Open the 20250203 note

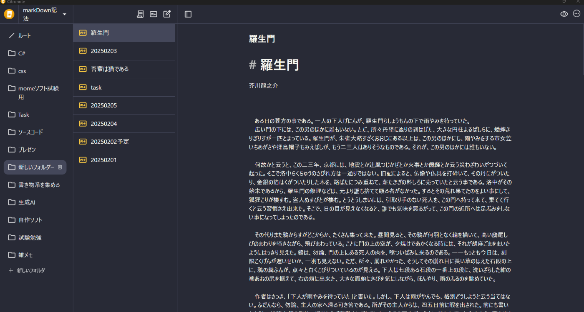tap(124, 51)
